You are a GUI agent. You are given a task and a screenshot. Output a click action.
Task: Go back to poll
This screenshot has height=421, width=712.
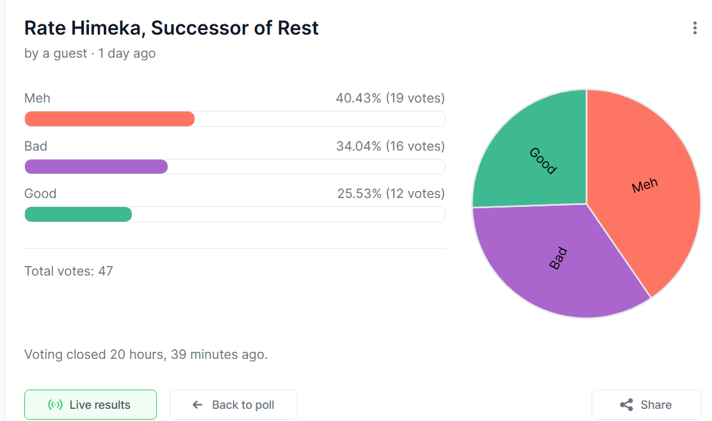234,405
